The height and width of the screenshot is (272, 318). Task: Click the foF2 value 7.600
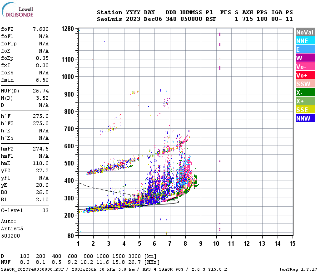click(41, 29)
